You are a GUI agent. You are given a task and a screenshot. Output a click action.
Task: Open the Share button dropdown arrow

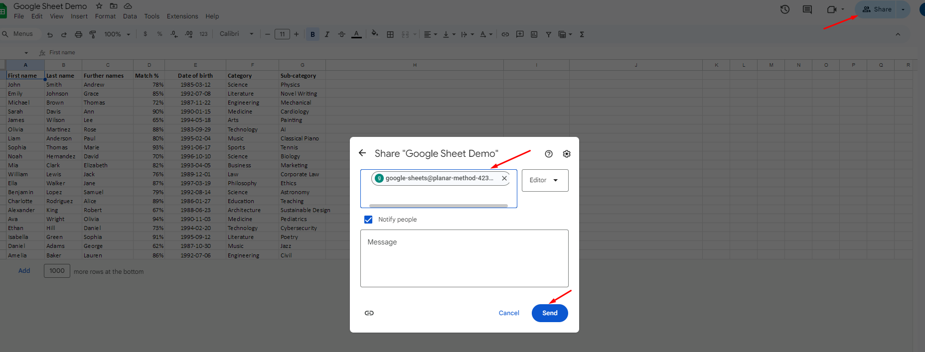click(x=903, y=9)
